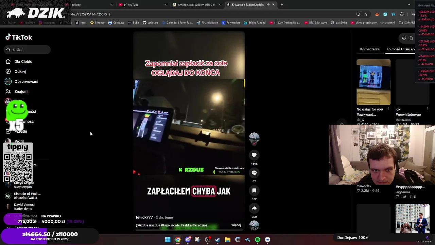Open the BTC Elliot wave bookmark
Viewport: 435px width, 245px height.
(x=316, y=23)
